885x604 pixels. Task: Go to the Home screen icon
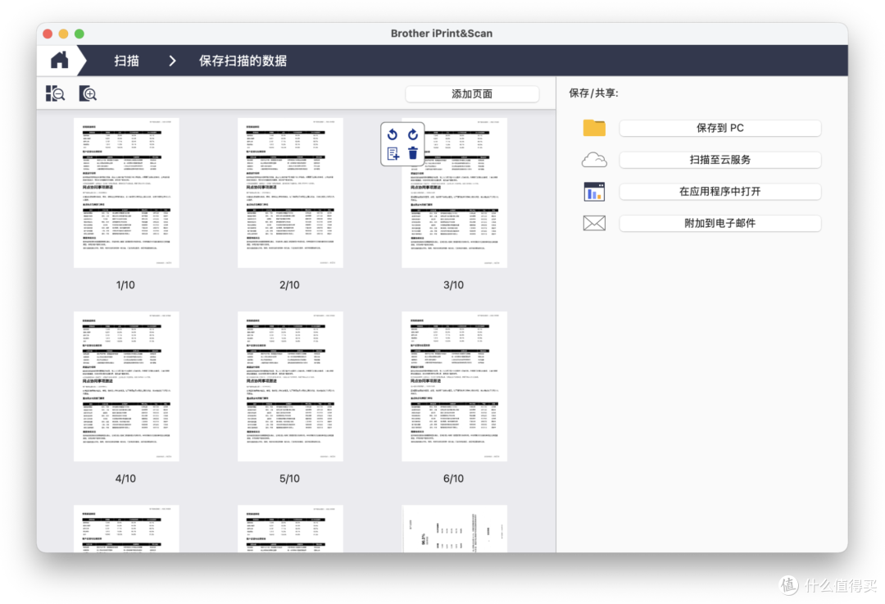tap(59, 61)
